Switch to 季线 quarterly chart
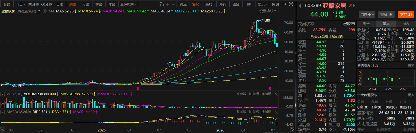Screen dimensions: 416x133 point(99,4)
